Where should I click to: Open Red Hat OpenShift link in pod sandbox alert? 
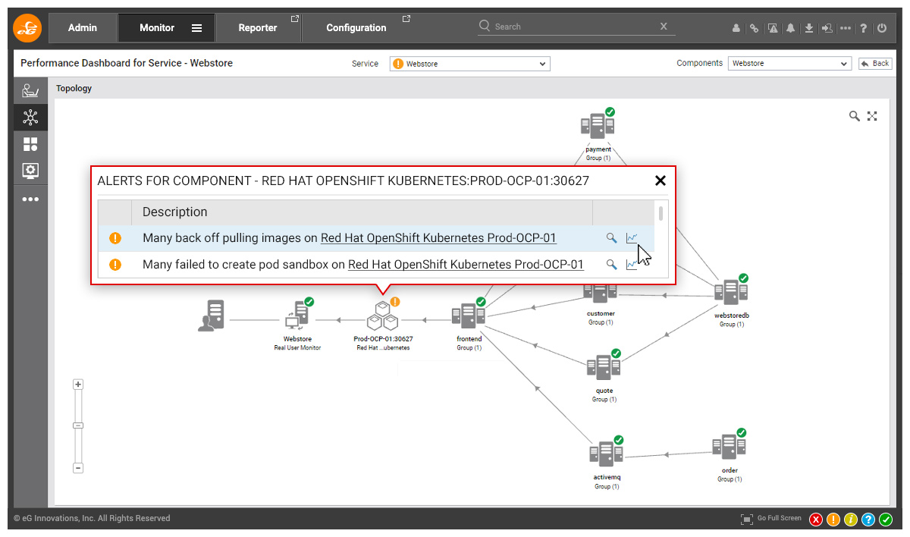click(466, 265)
